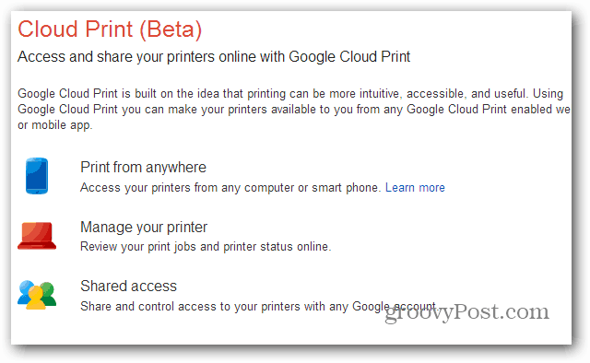Click the word 'Beta' in the title

(x=171, y=29)
